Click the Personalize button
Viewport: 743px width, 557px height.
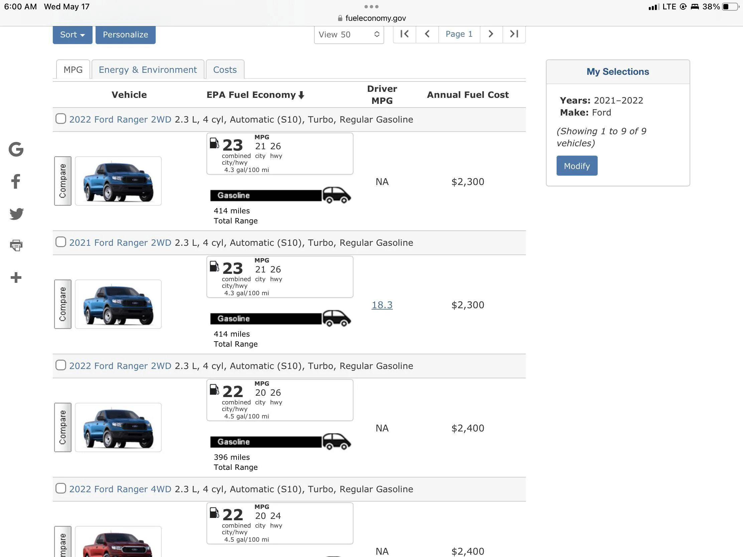point(126,35)
